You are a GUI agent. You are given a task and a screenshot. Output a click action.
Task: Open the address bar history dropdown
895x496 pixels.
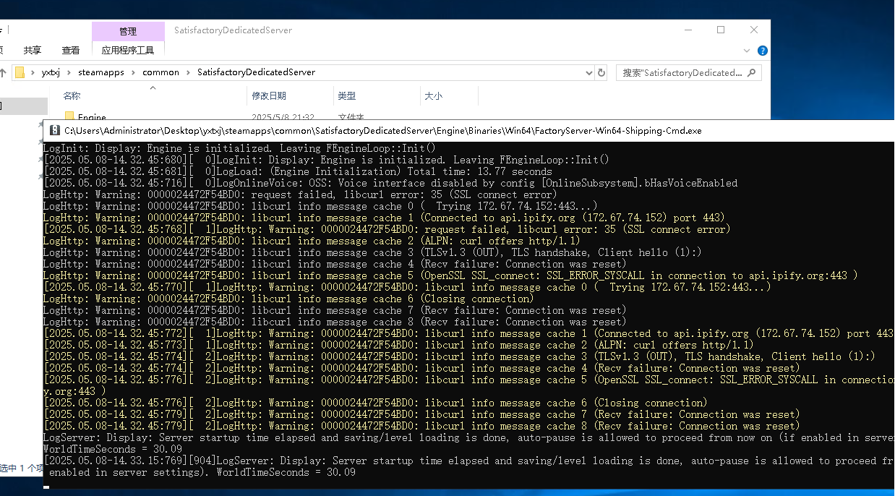(x=588, y=72)
